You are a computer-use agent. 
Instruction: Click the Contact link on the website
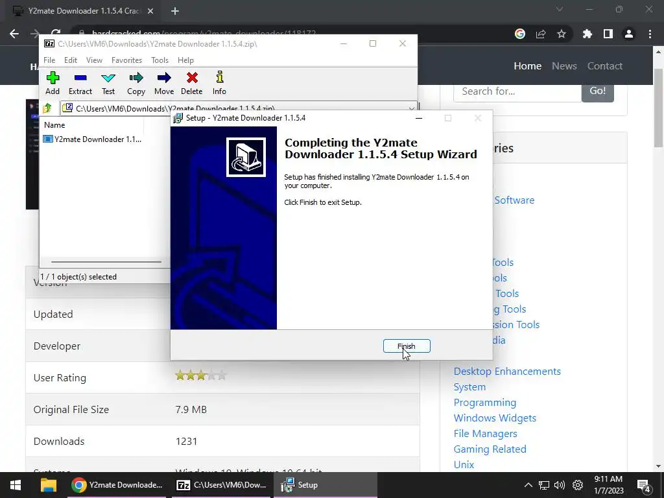point(605,66)
